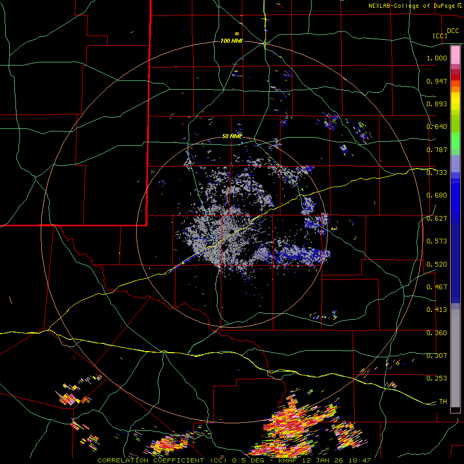Select the 0.893 scale value

437,104
